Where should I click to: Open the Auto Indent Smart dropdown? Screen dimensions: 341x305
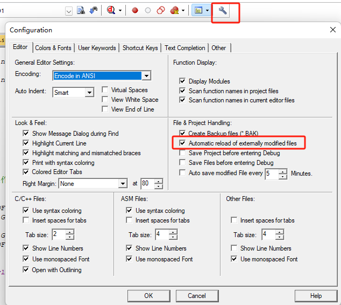tap(89, 93)
